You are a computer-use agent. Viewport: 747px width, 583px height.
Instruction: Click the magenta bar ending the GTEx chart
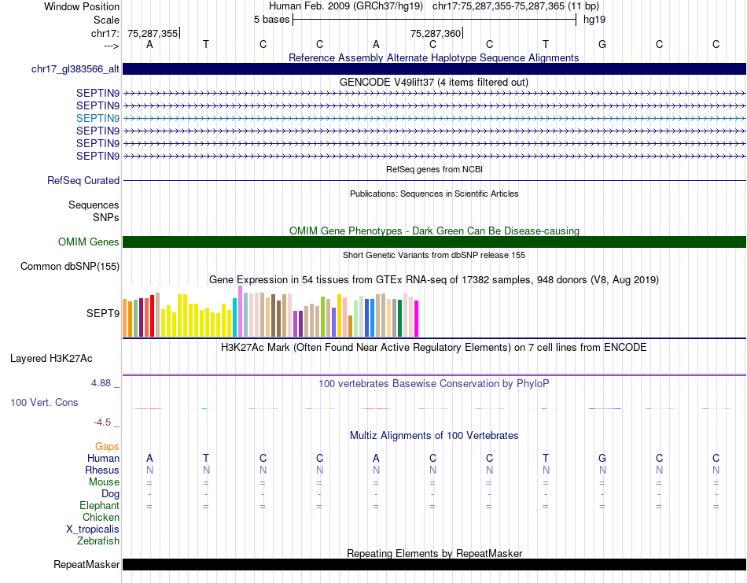point(417,318)
